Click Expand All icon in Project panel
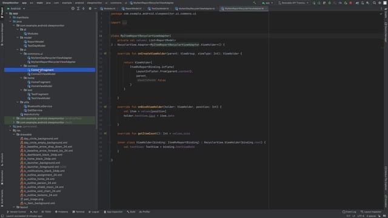Viewport: 388px width, 218px height. coord(78,8)
